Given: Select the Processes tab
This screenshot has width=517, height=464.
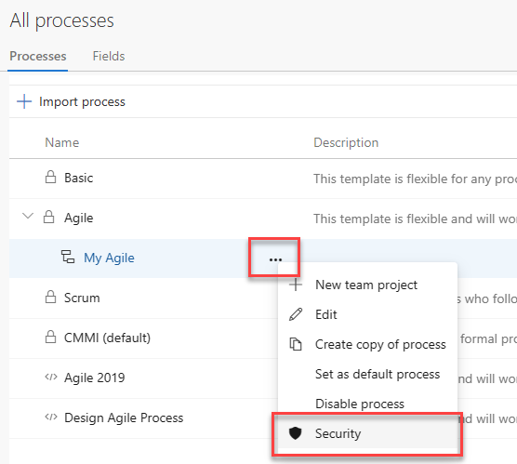Looking at the screenshot, I should pos(38,56).
